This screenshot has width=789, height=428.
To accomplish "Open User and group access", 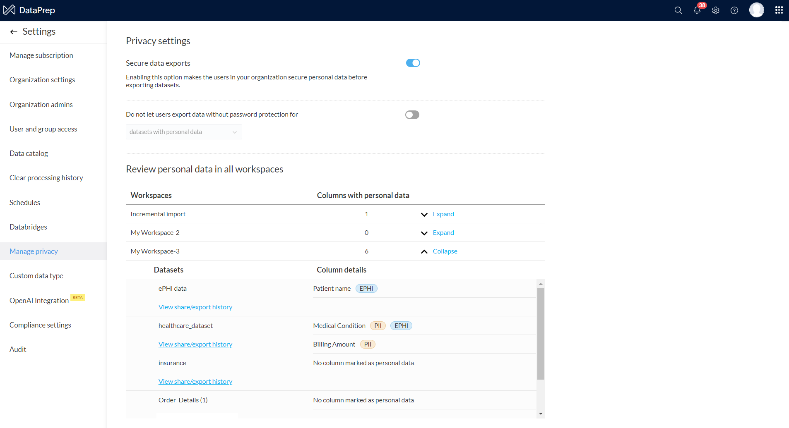I will [x=43, y=129].
